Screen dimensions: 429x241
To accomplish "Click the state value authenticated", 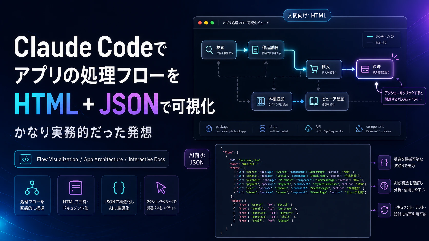I will pos(279,131).
